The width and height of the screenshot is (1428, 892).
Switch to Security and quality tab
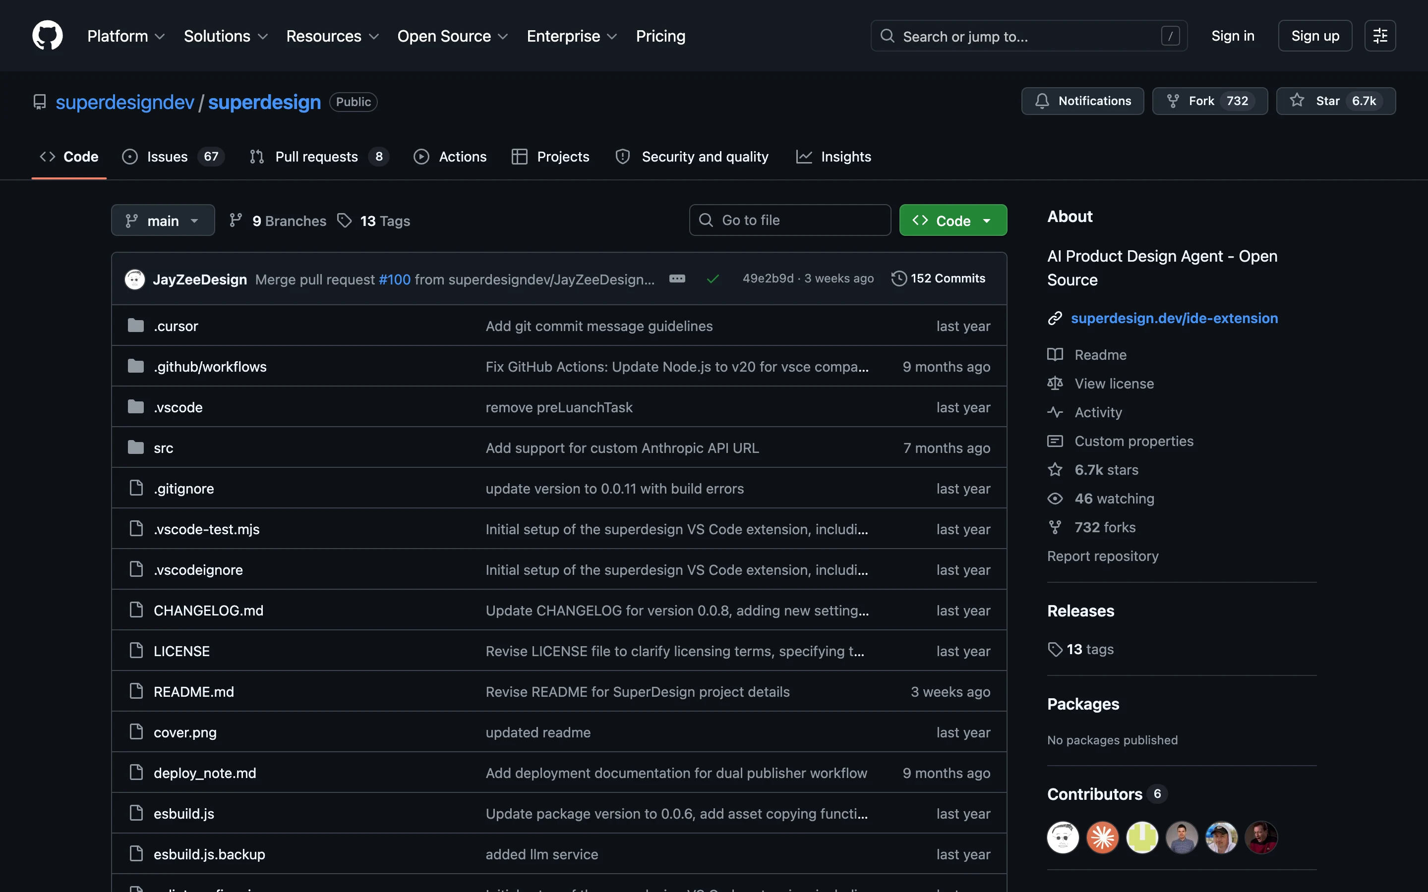(x=692, y=156)
